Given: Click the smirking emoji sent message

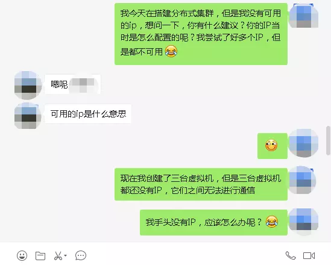Looking at the screenshot, I should point(273,146).
